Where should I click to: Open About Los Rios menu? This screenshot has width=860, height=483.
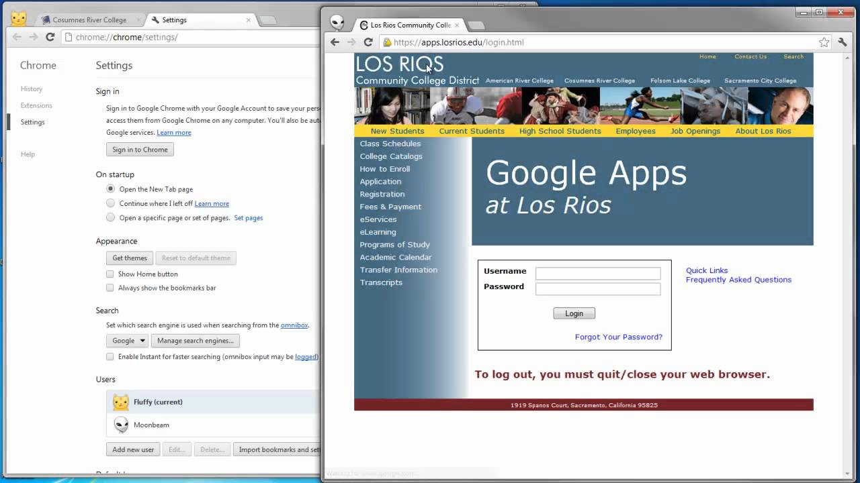click(x=763, y=131)
